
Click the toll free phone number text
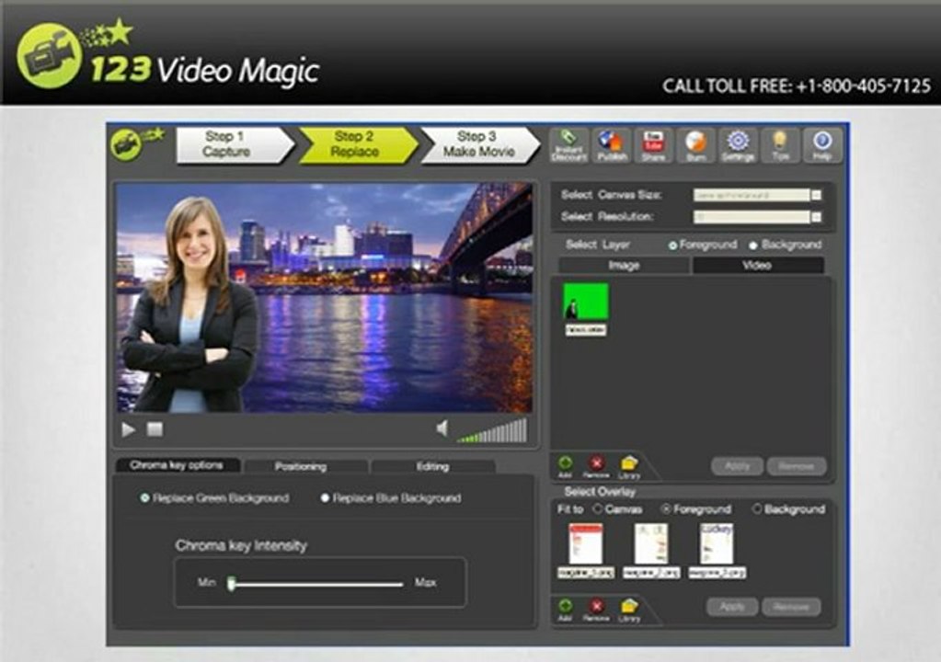point(864,86)
